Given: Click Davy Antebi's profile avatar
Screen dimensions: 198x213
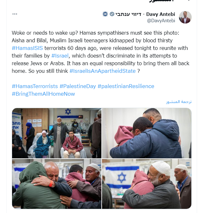Looking at the screenshot, I should 185,17.
